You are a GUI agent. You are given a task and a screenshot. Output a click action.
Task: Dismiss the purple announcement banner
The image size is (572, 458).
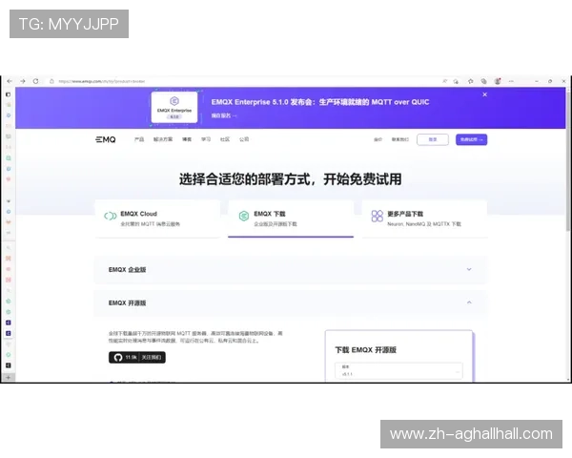(485, 94)
